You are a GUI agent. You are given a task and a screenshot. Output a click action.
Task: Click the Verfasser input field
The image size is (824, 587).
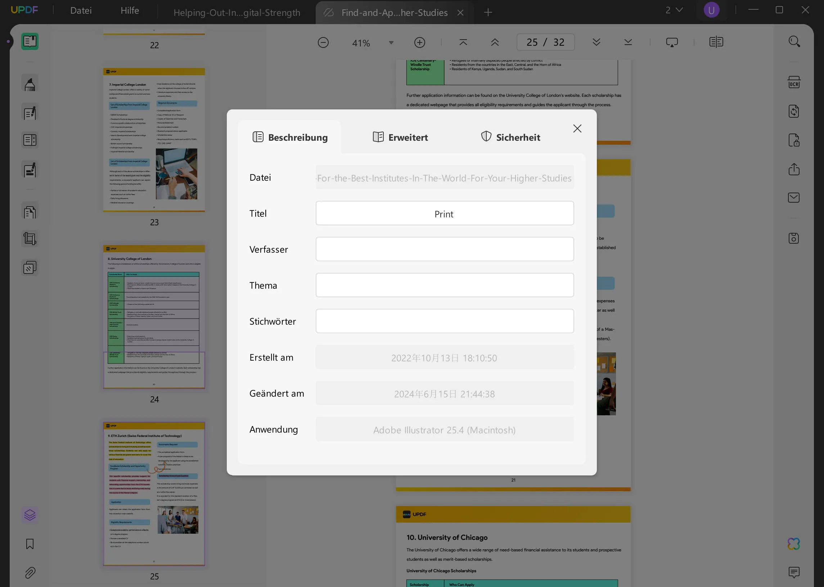pyautogui.click(x=444, y=249)
